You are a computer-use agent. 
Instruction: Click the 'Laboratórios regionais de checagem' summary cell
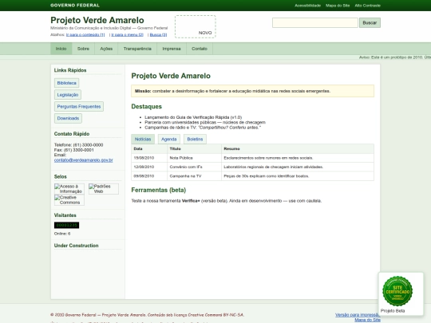coord(298,167)
